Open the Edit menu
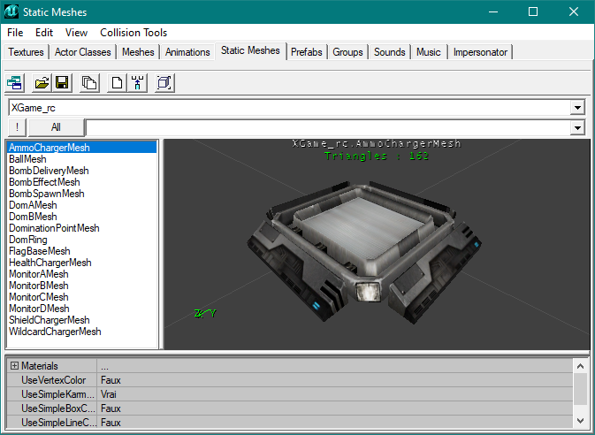Viewport: 595px width, 435px height. pyautogui.click(x=44, y=33)
